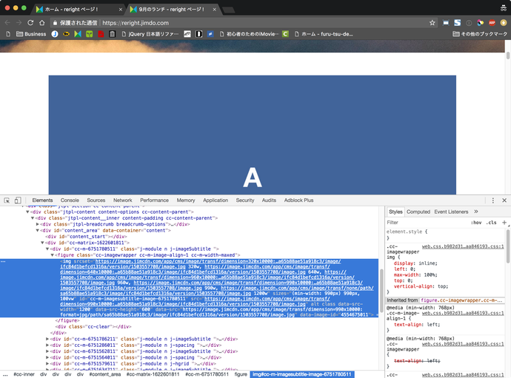Open 初心者のためのiMovie bookmark
This screenshot has width=511, height=378.
point(250,34)
